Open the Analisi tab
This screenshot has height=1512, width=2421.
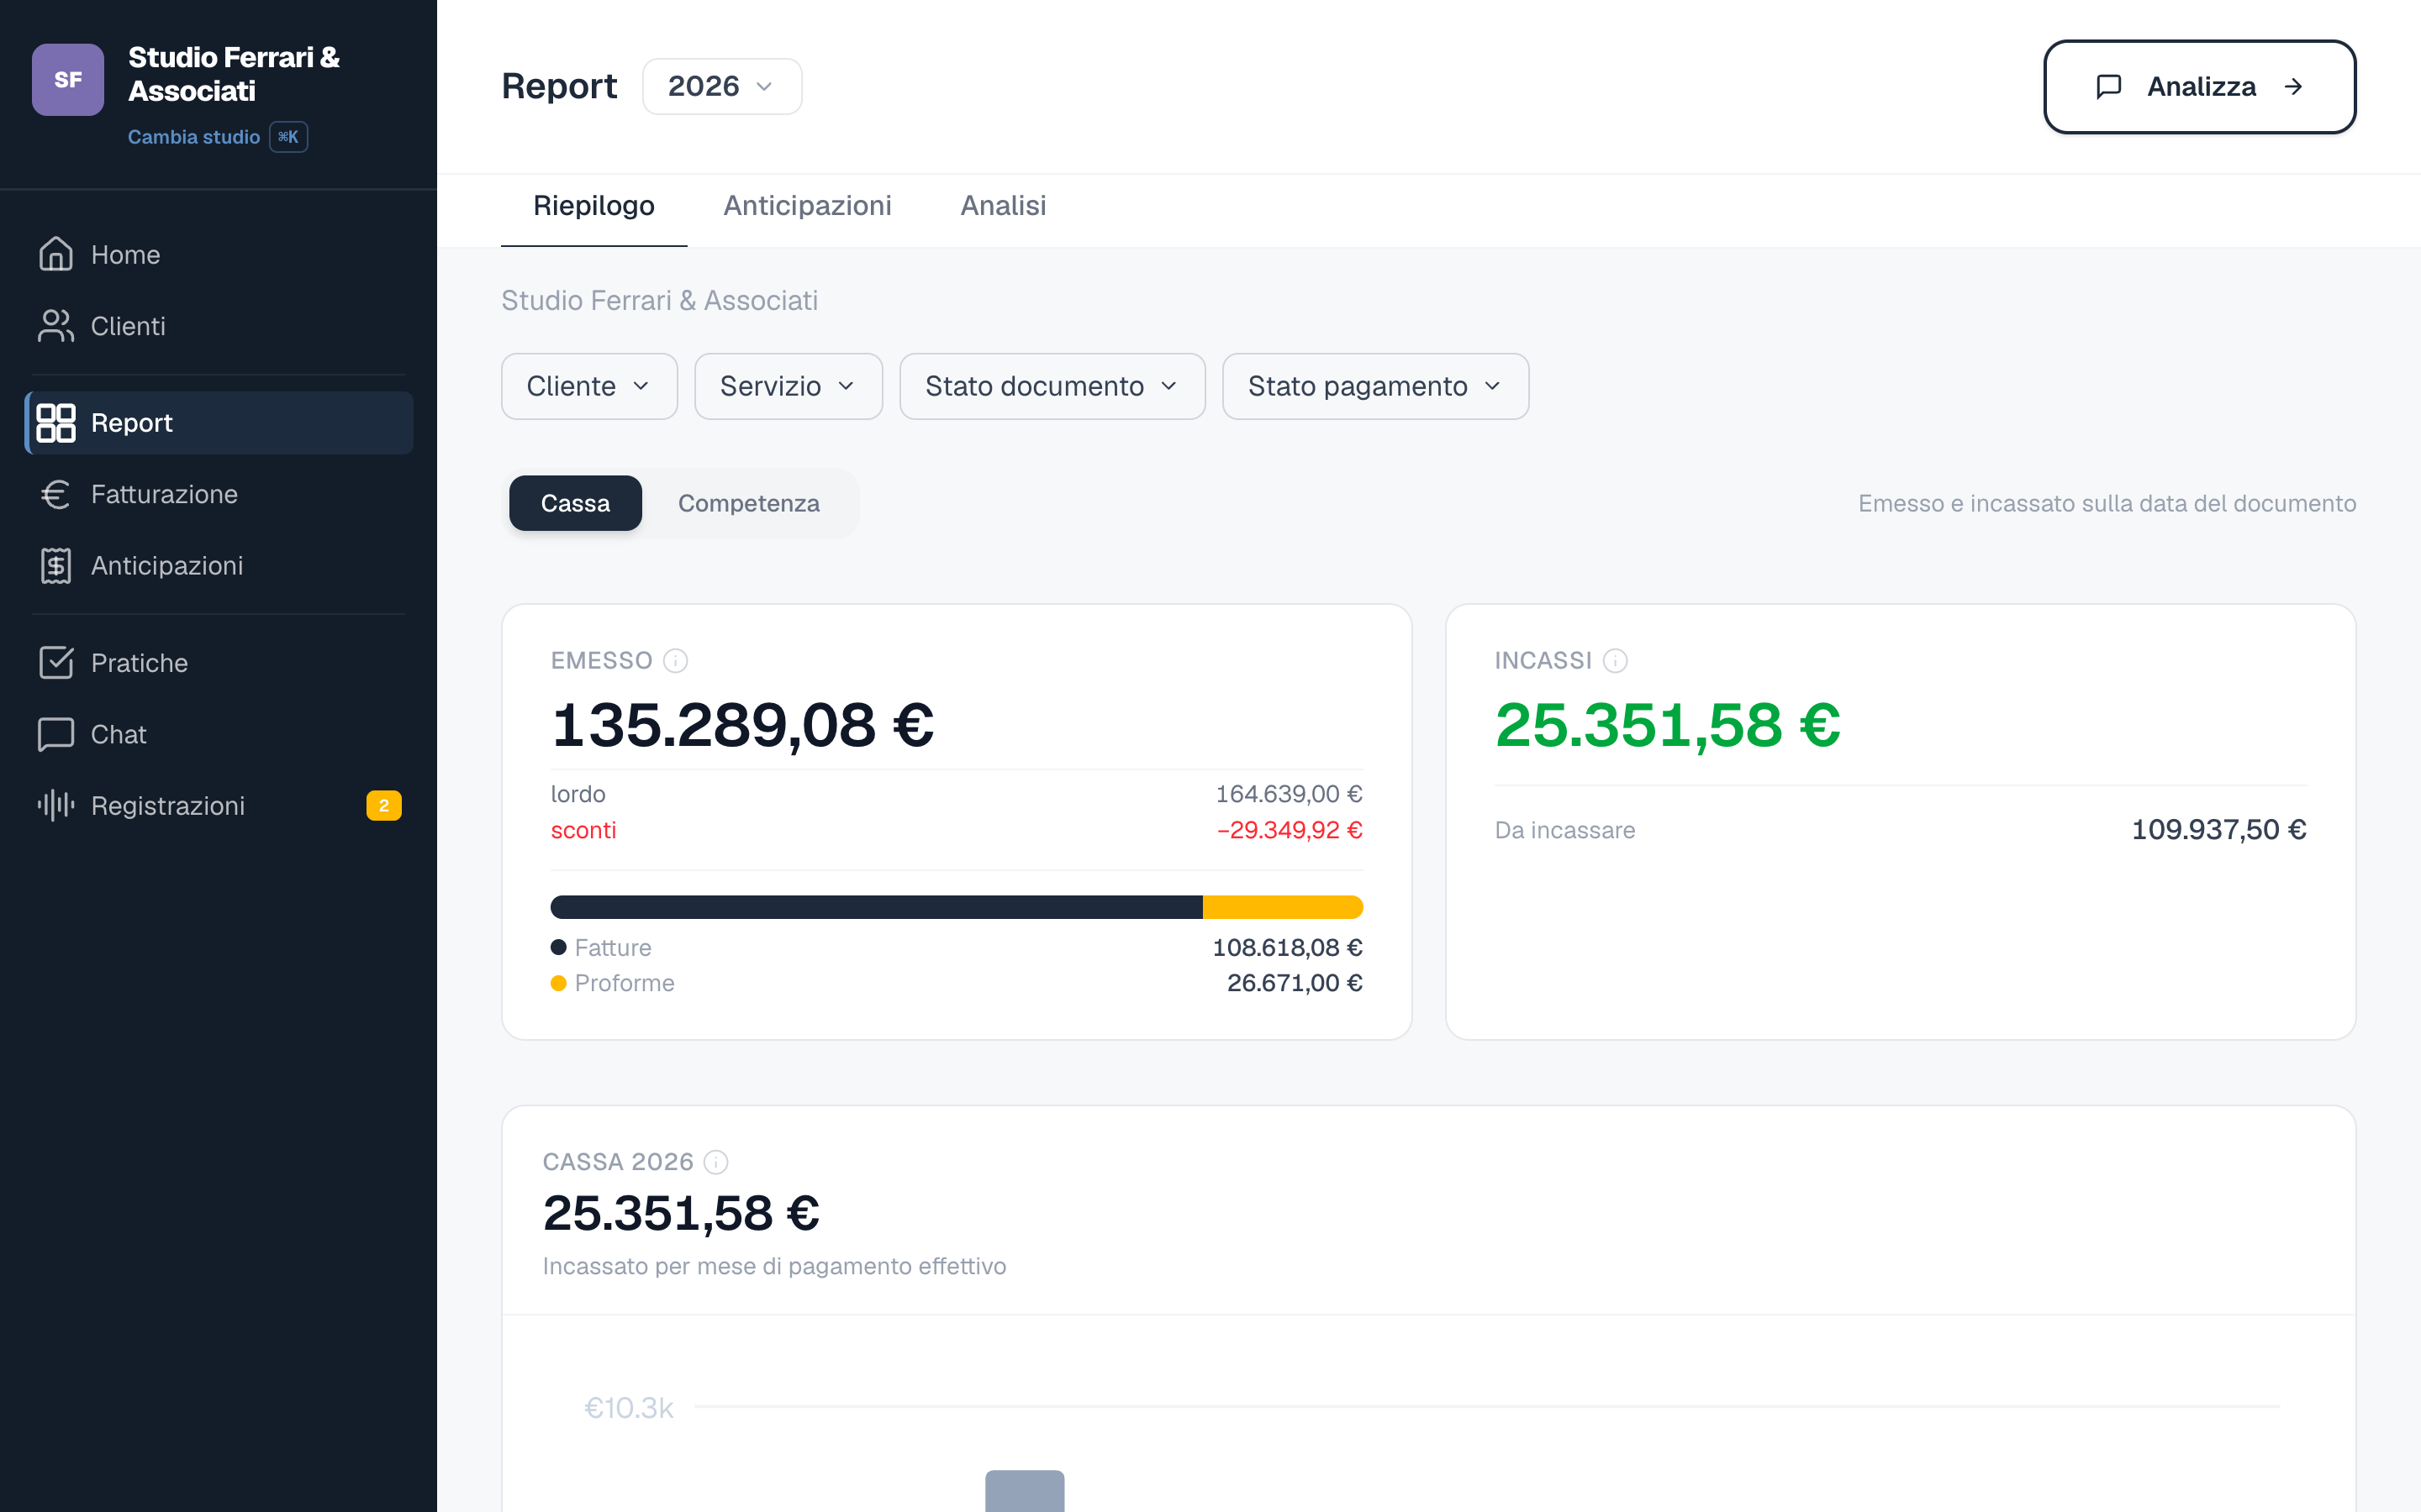tap(1004, 206)
